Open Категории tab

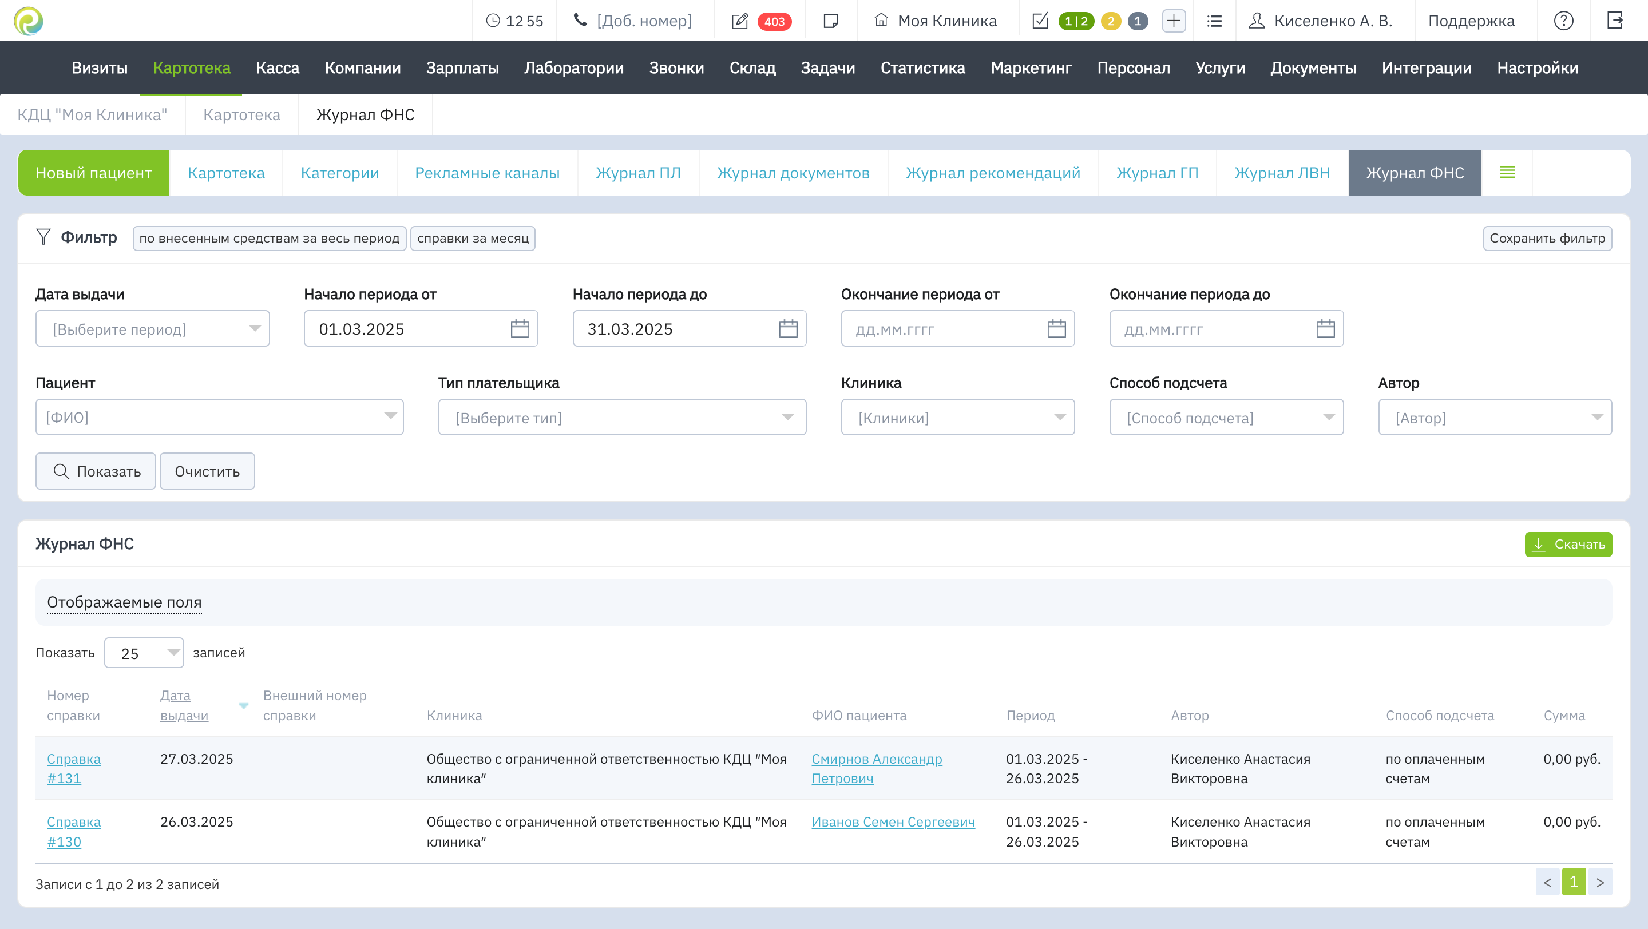click(340, 173)
